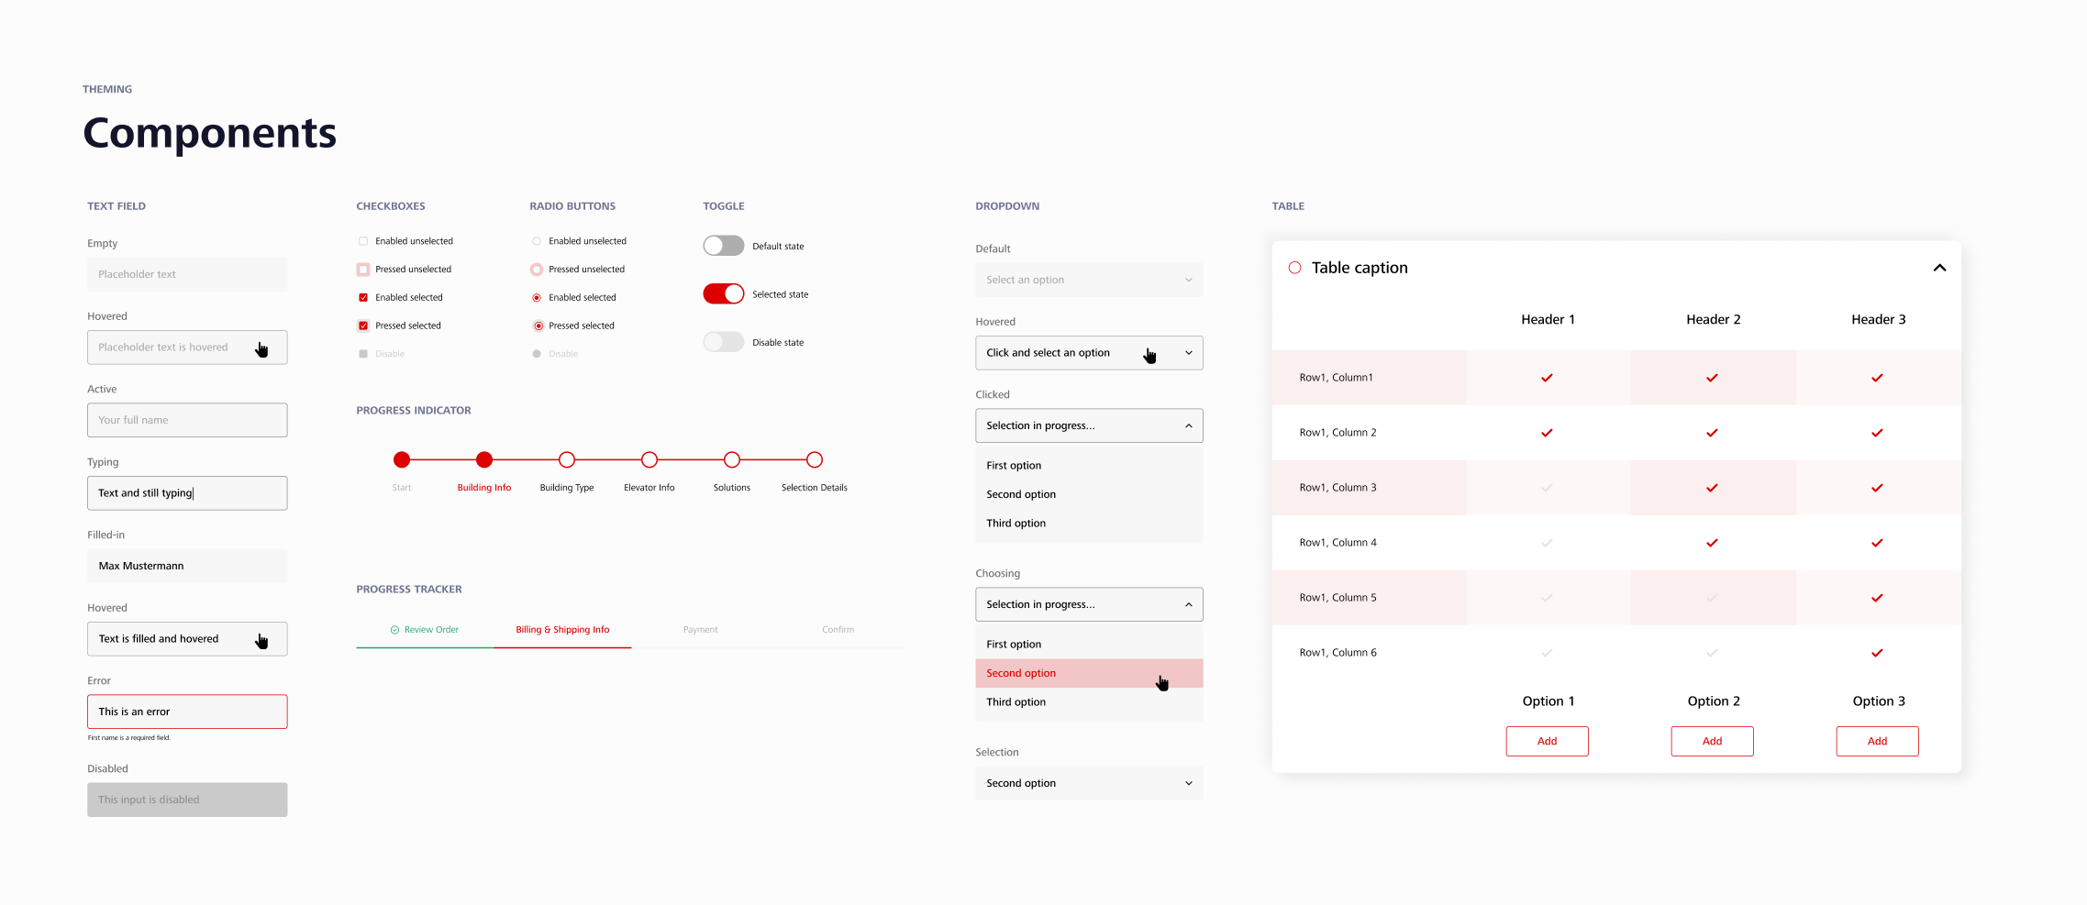
Task: Select the Payment tracker tab
Action: pos(700,630)
